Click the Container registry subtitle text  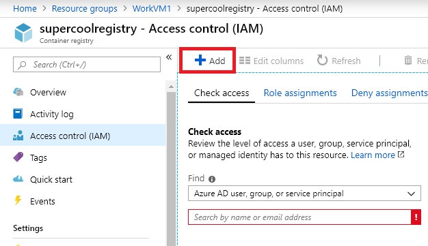pos(66,41)
